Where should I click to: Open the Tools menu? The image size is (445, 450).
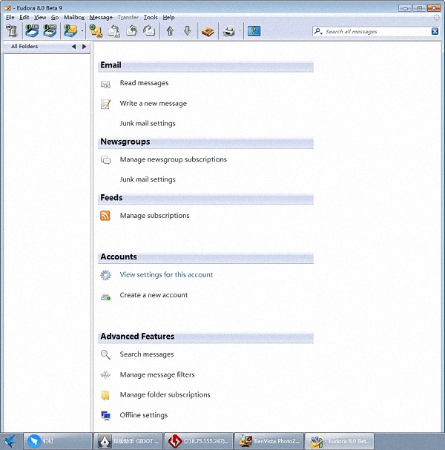click(x=151, y=17)
